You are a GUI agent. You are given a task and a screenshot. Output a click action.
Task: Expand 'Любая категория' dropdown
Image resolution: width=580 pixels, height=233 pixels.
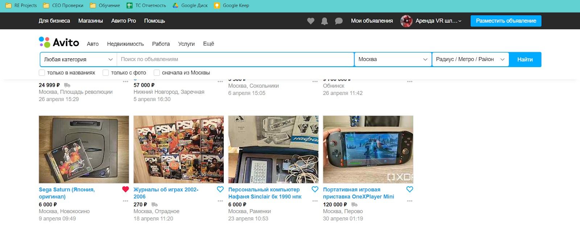pos(78,59)
